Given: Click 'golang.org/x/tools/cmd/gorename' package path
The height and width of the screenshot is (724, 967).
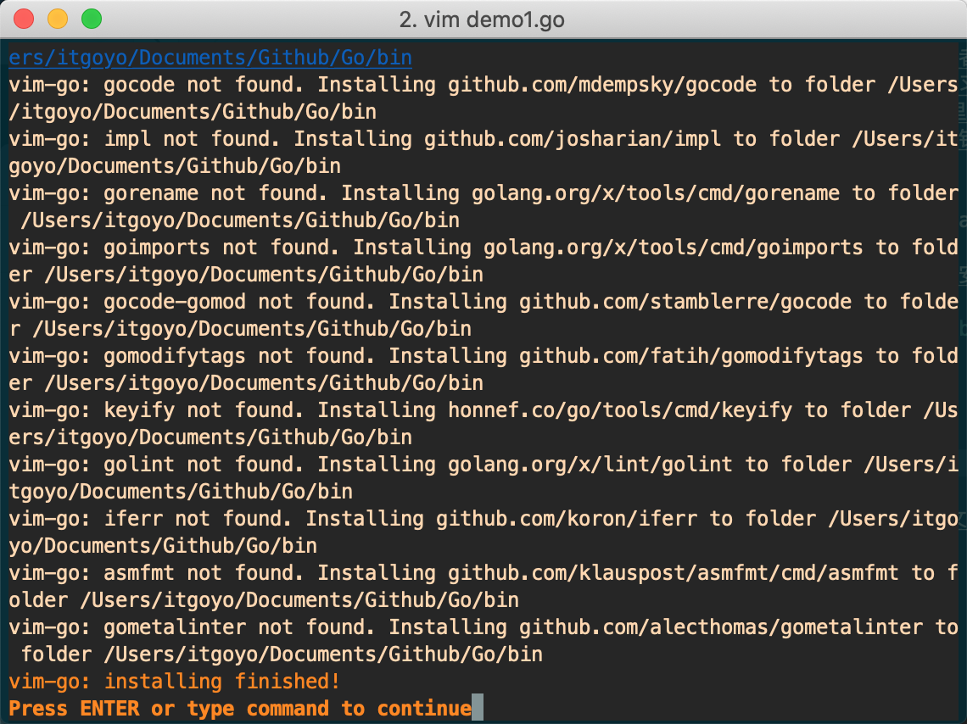Looking at the screenshot, I should coord(656,192).
